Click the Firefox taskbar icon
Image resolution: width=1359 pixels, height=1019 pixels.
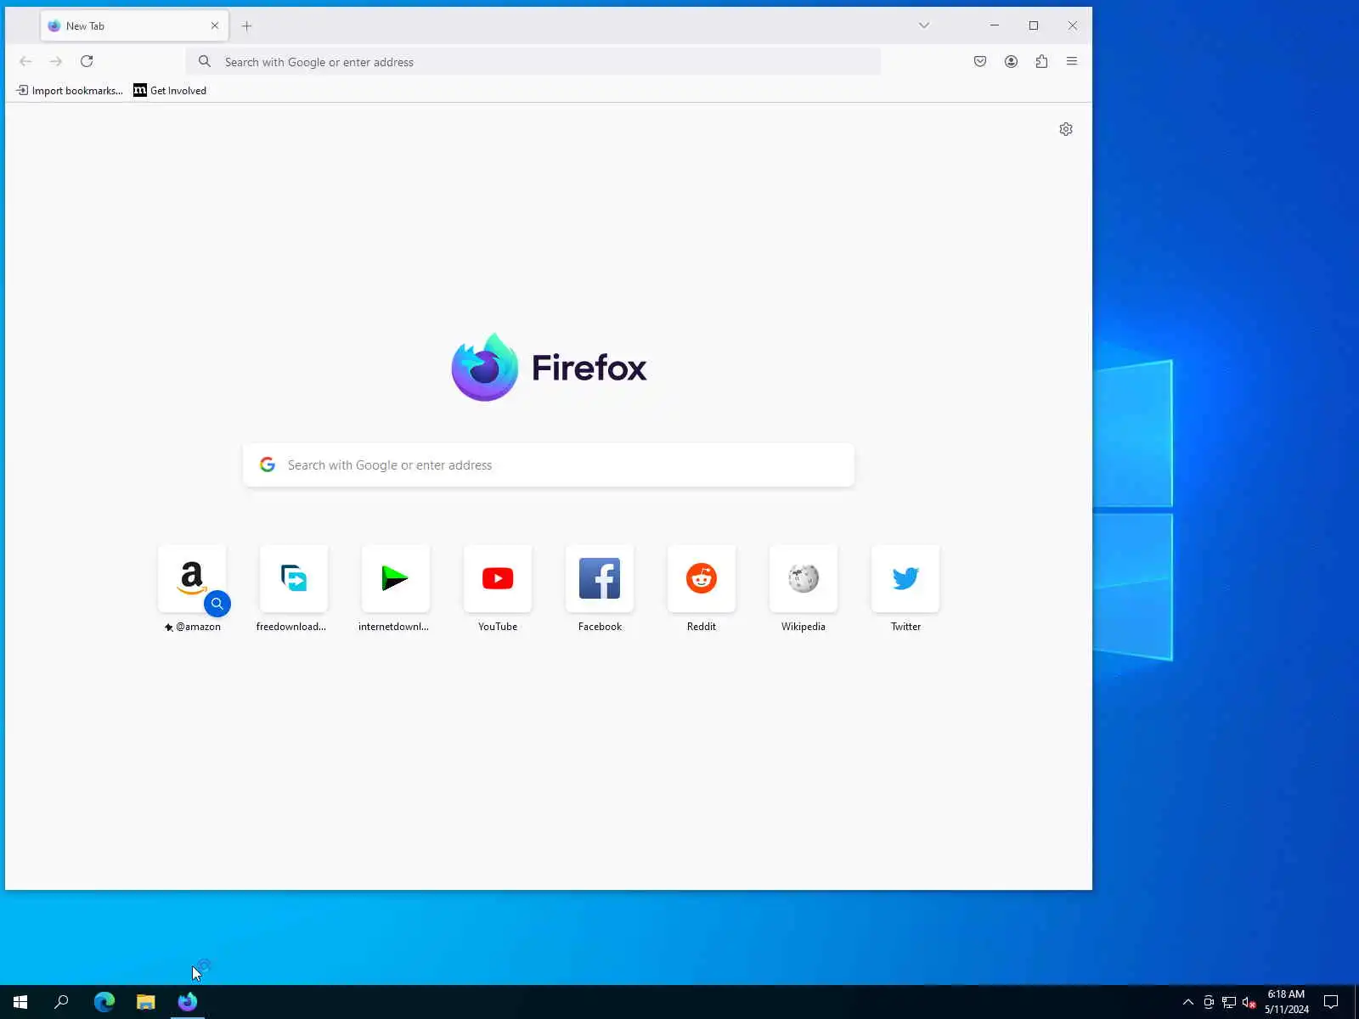click(x=187, y=1002)
